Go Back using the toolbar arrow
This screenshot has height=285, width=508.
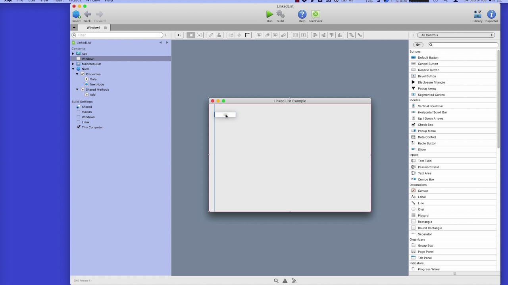pos(87,15)
